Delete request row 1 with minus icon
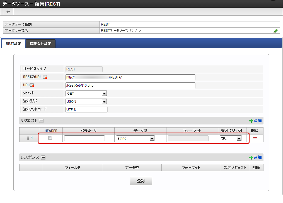This screenshot has height=203, width=283. tap(255, 138)
